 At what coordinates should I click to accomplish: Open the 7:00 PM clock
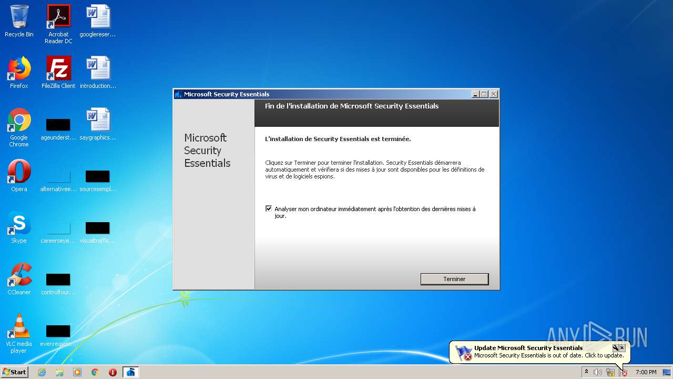(646, 372)
